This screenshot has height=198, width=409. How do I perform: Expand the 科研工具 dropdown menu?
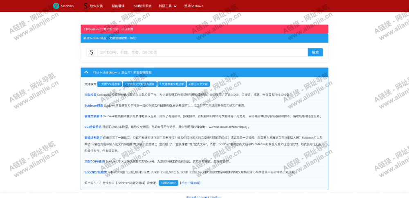coord(168,6)
